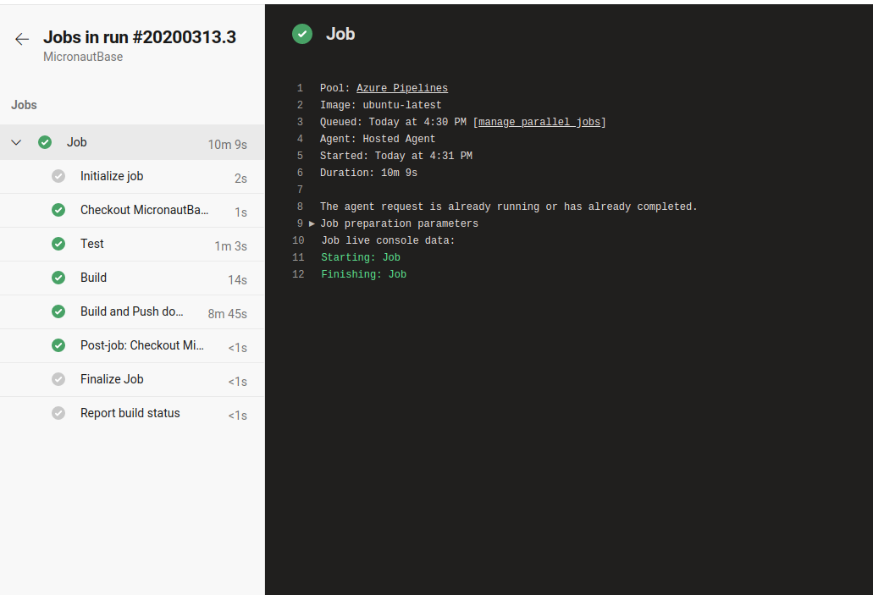
Task: Click green check icon beside Checkout MicronautBase step
Action: coord(58,210)
